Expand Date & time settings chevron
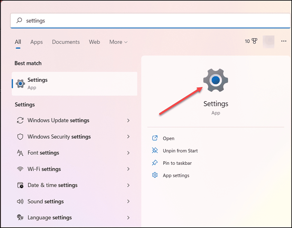The height and width of the screenshot is (228, 292). [128, 185]
